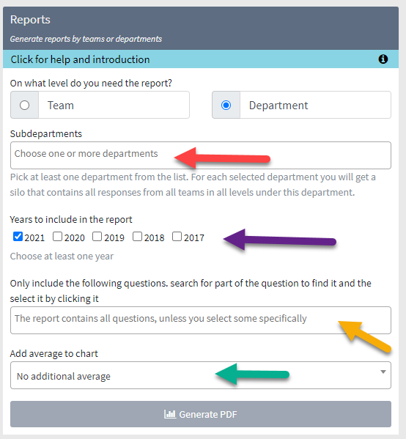This screenshot has height=439, width=406.
Task: Click the Department option label
Action: 278,106
